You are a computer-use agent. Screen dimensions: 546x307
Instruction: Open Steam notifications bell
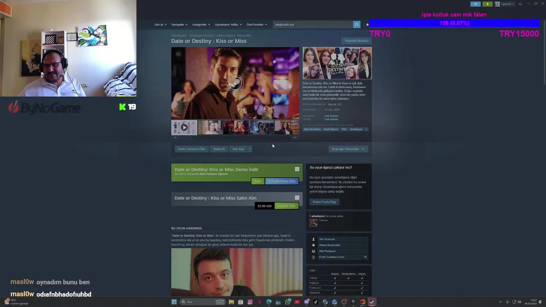(x=488, y=4)
